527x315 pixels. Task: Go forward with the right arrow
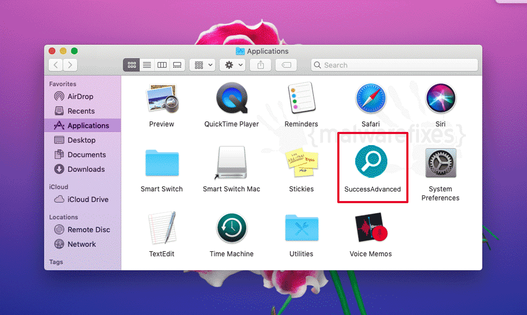point(70,65)
